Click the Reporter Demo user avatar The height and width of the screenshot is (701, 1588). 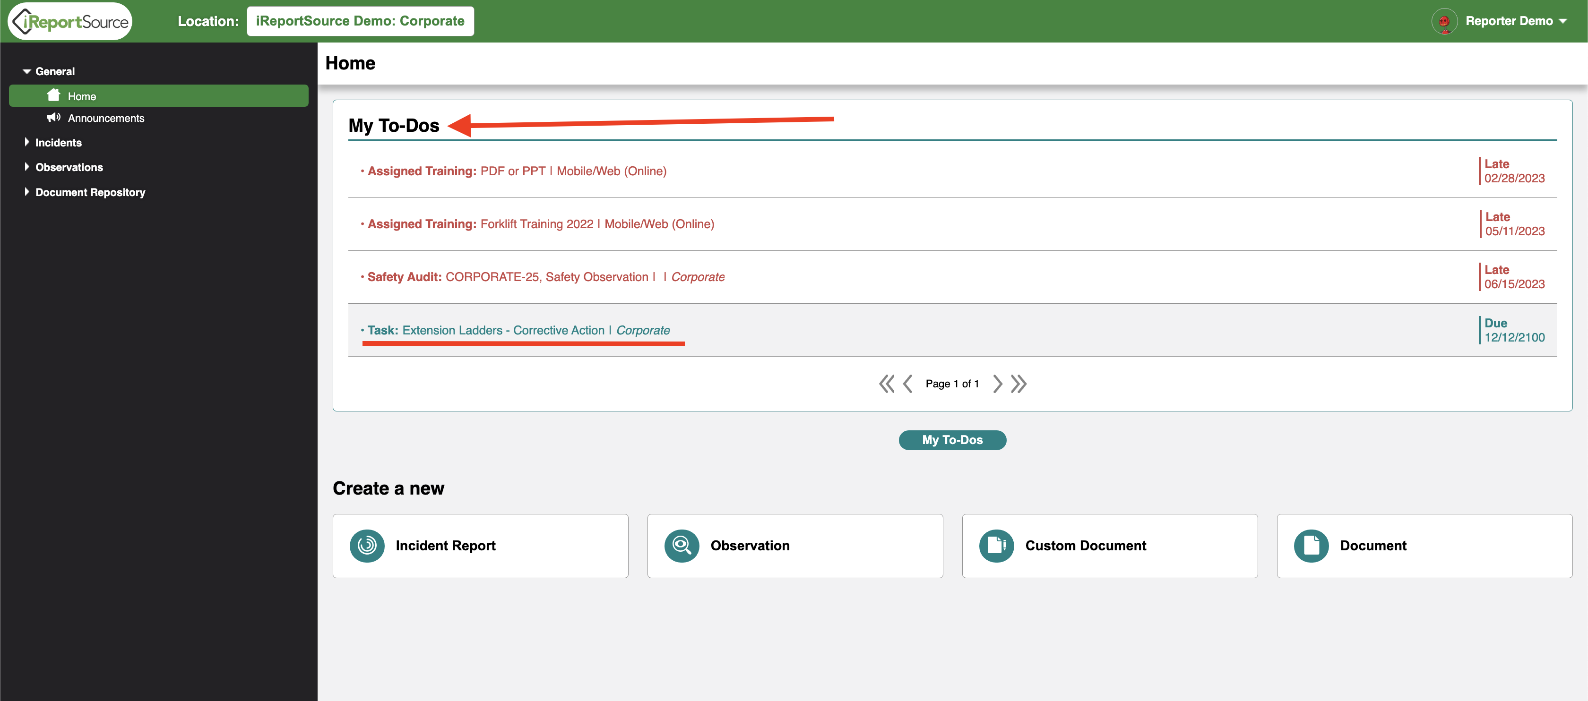[x=1444, y=22]
